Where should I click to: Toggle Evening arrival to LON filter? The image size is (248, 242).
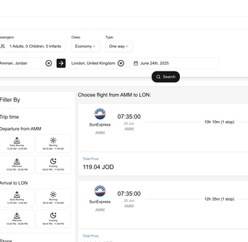pos(53,219)
